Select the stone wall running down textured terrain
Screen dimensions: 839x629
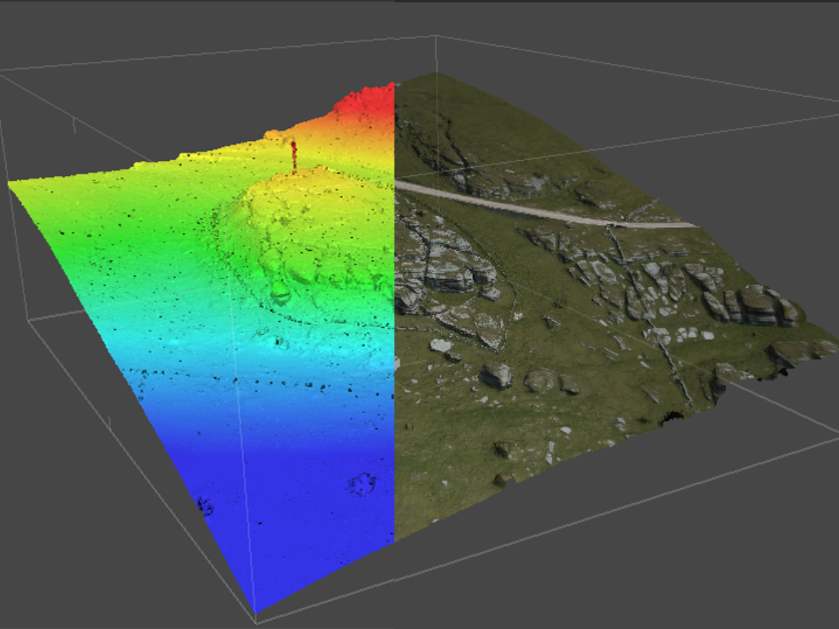click(x=650, y=316)
